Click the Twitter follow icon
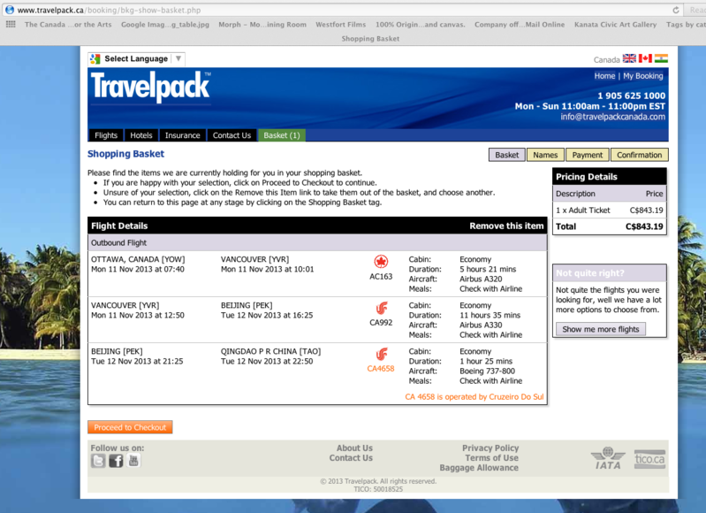This screenshot has height=513, width=706. pos(98,461)
